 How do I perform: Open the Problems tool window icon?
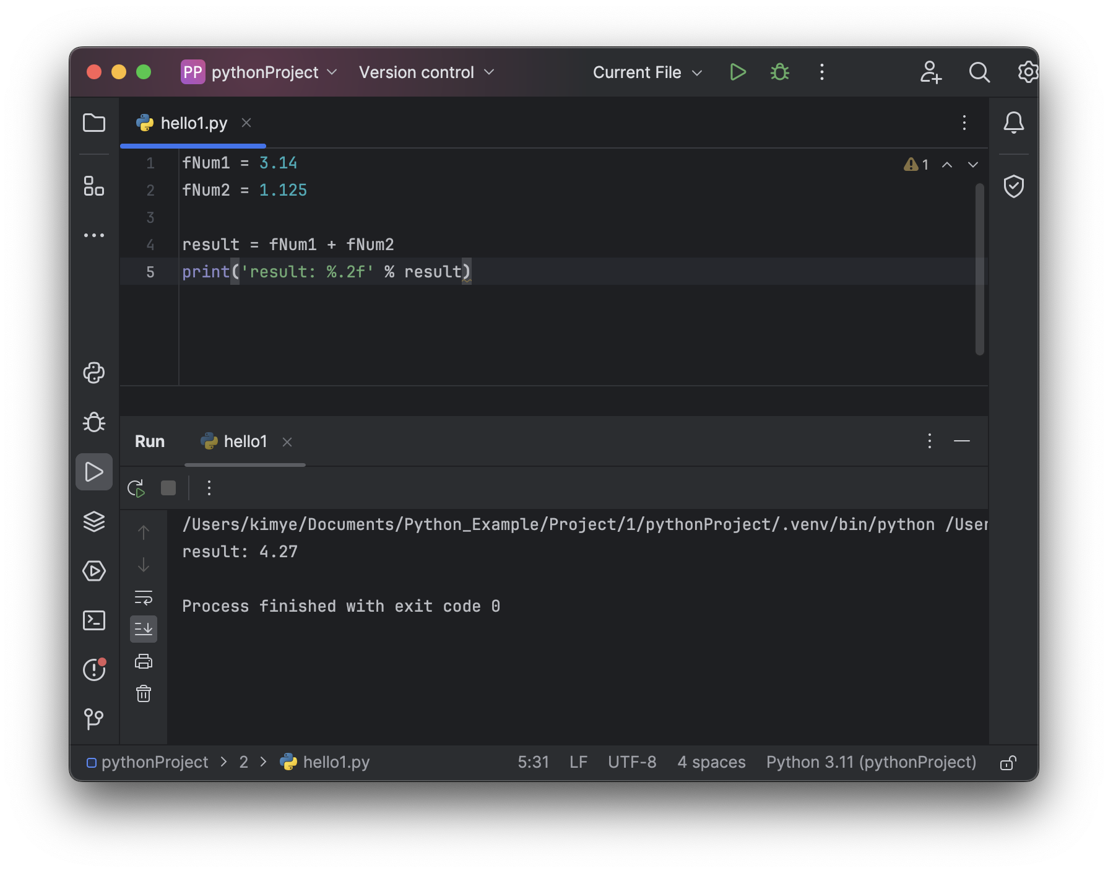(x=94, y=669)
